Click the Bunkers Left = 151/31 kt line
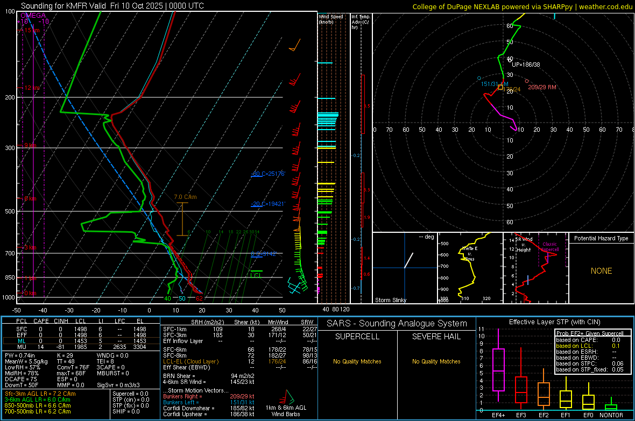Image resolution: width=635 pixels, height=421 pixels. 209,402
